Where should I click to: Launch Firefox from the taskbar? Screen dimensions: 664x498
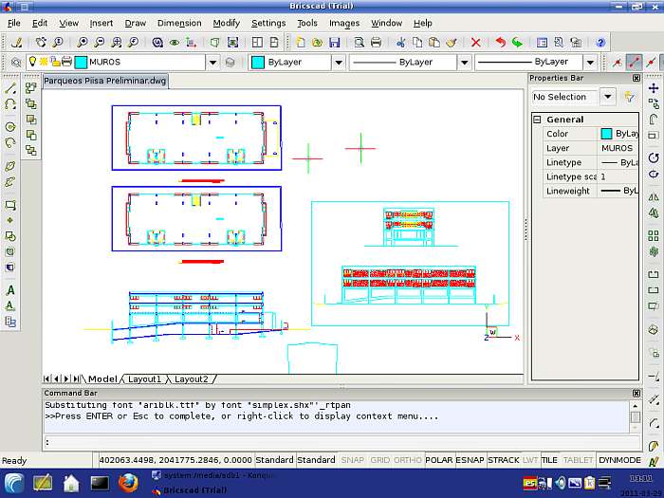point(128,483)
